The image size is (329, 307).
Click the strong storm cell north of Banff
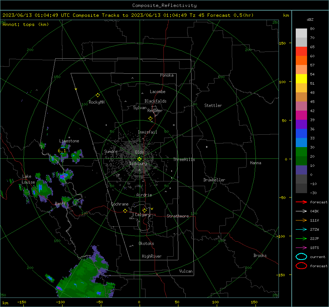coord(63,176)
